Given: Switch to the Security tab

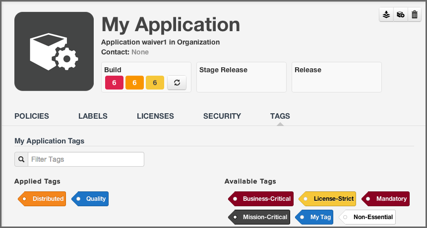Looking at the screenshot, I should [x=222, y=116].
